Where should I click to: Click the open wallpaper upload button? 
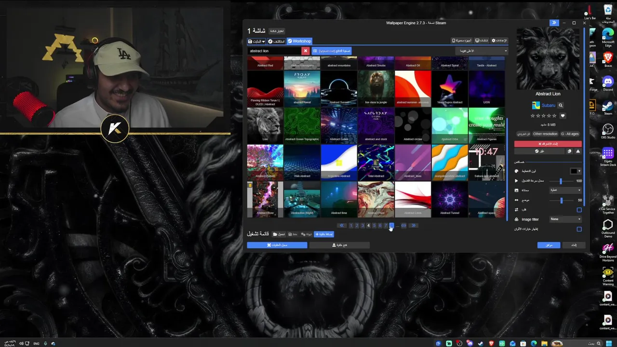pyautogui.click(x=339, y=245)
